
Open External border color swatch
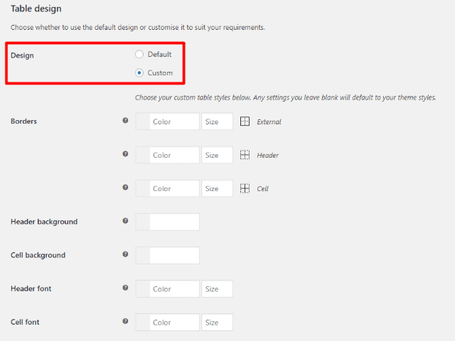pos(142,121)
